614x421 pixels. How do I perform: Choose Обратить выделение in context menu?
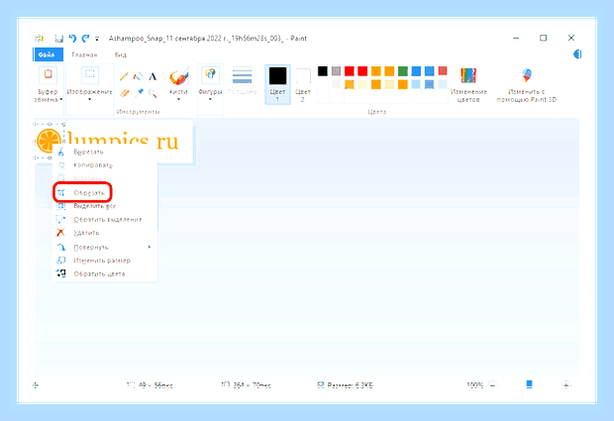tap(105, 219)
